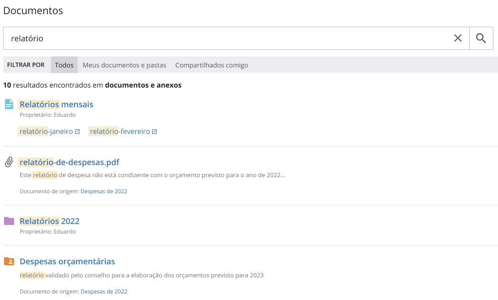Switch to Compartilhados comigo filter

pyautogui.click(x=211, y=65)
